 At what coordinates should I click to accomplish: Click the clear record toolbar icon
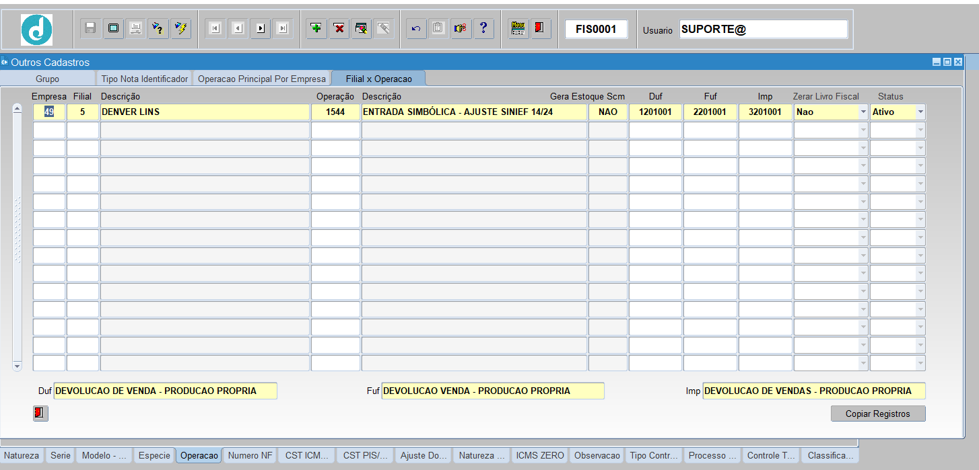coord(362,28)
